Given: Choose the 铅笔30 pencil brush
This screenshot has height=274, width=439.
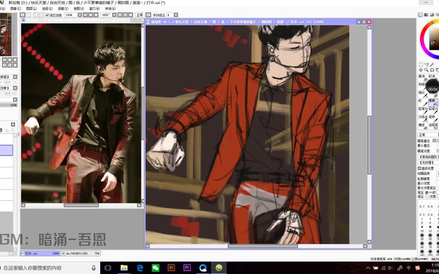Looking at the screenshot, I should (423, 110).
